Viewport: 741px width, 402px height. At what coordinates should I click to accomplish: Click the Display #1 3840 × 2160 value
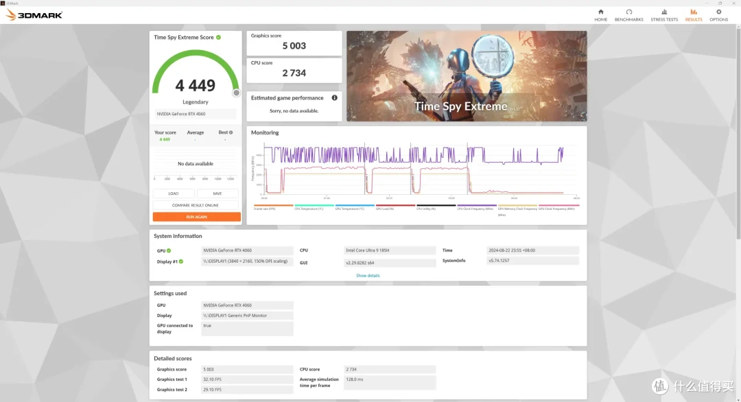pos(247,261)
